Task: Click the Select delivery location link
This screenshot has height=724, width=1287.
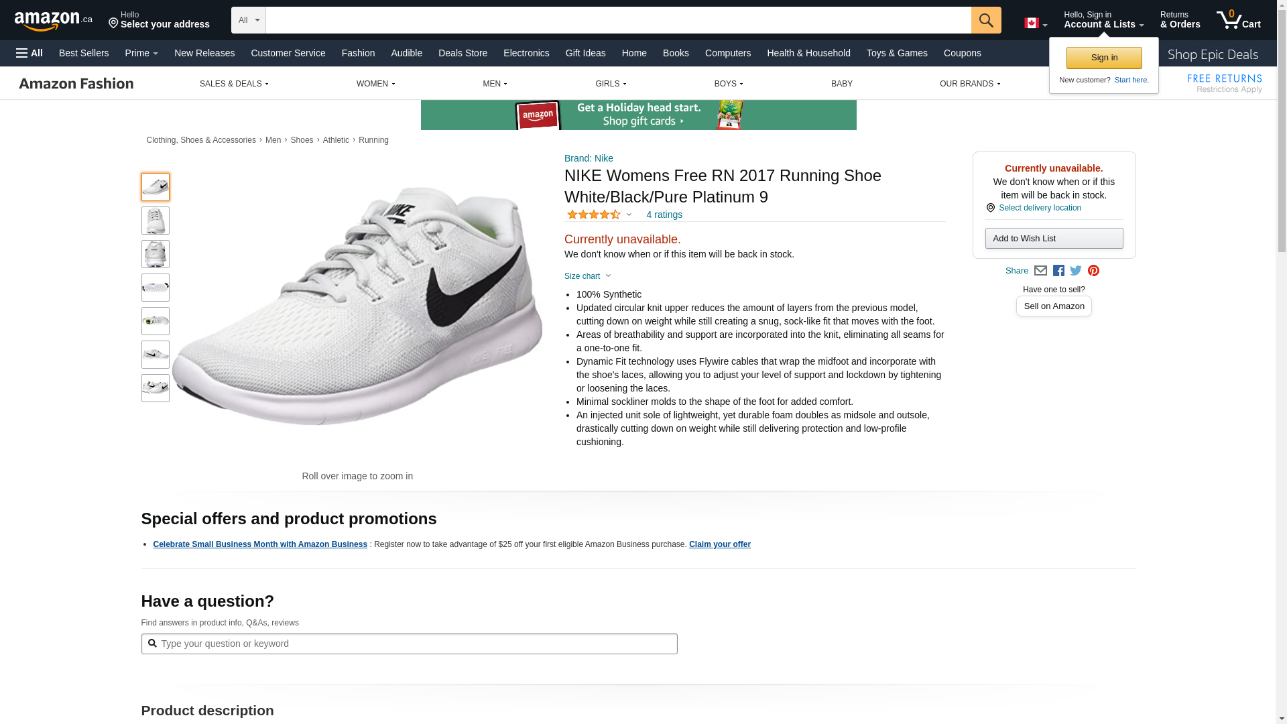Action: click(1040, 208)
